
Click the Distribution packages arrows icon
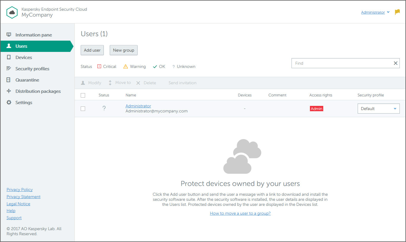[x=9, y=91]
